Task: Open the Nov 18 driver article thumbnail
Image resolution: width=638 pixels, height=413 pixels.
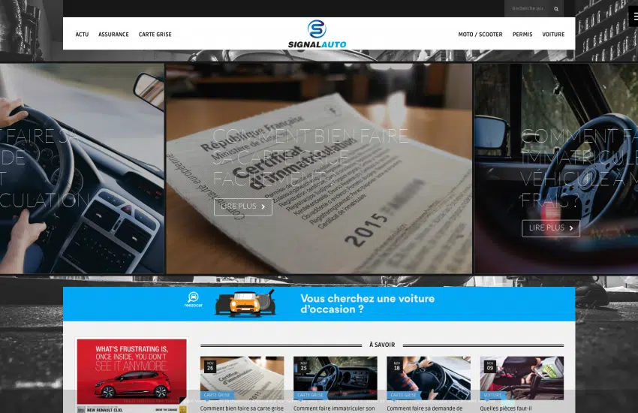Action: coord(428,375)
